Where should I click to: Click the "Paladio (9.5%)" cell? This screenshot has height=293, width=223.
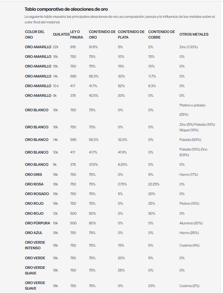click(190, 140)
